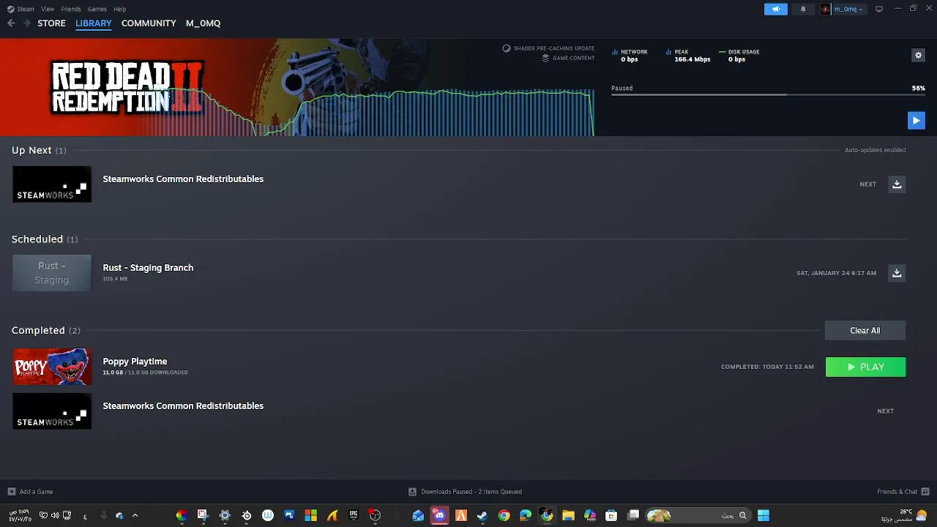Image resolution: width=937 pixels, height=527 pixels.
Task: Click the Shader Pre-Caching Update label
Action: click(x=549, y=48)
